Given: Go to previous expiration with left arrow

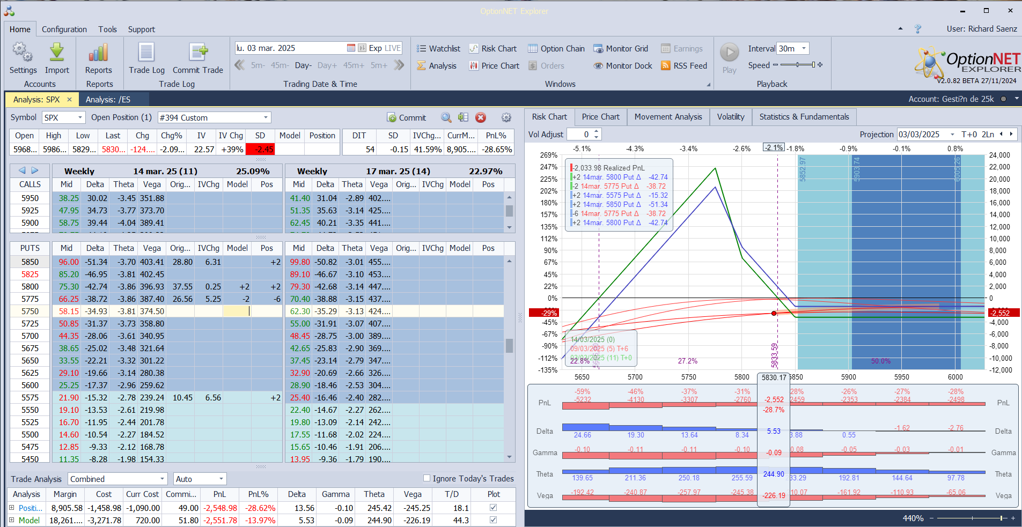Looking at the screenshot, I should point(22,170).
